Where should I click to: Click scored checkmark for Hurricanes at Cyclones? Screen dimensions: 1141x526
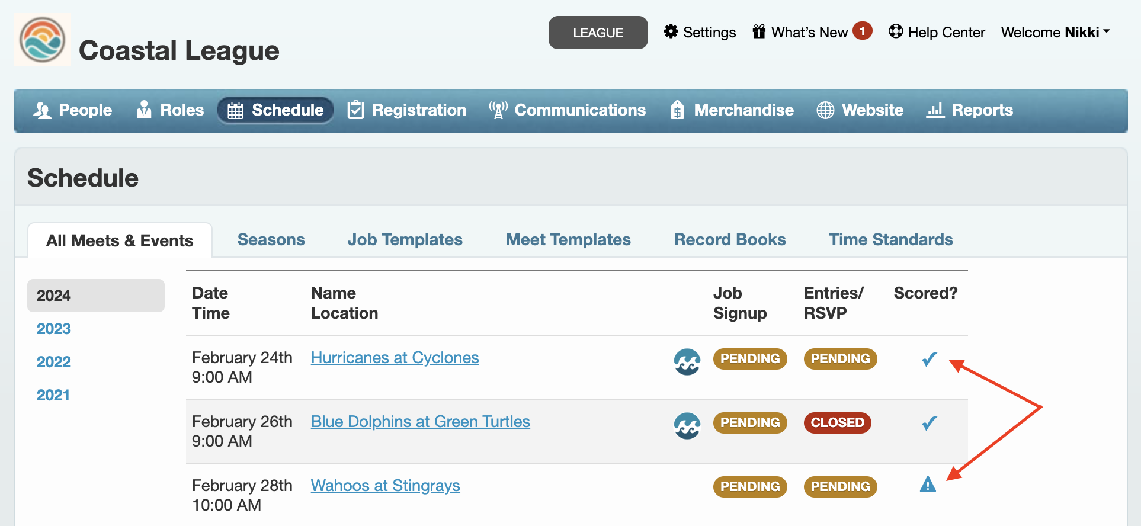pos(929,359)
